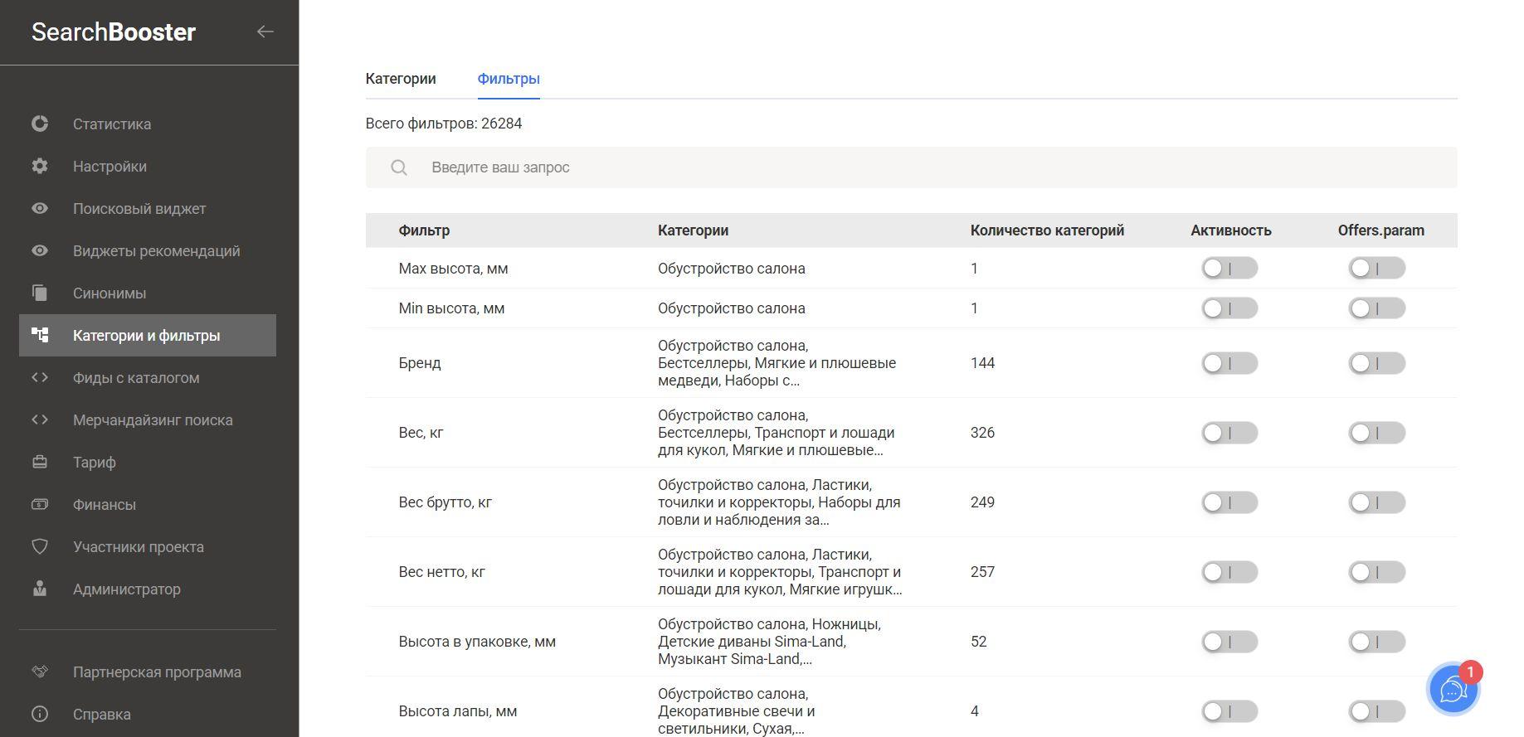Enable Активность for Вес, кг
The width and height of the screenshot is (1524, 737).
click(x=1229, y=433)
